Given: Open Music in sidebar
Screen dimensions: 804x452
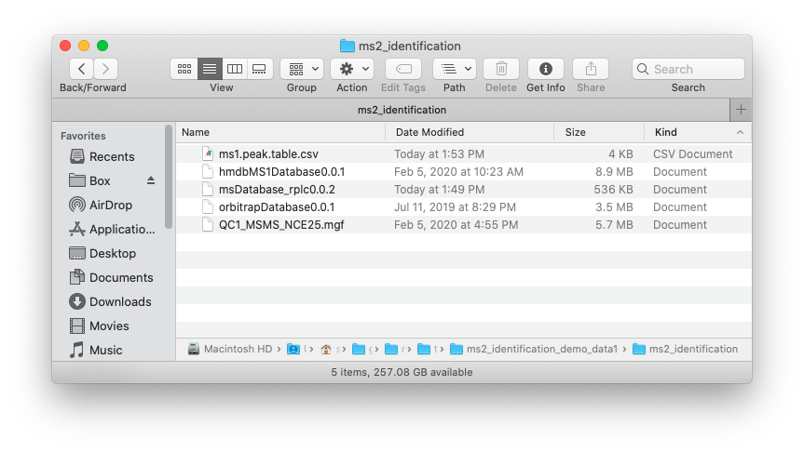Looking at the screenshot, I should coord(96,350).
